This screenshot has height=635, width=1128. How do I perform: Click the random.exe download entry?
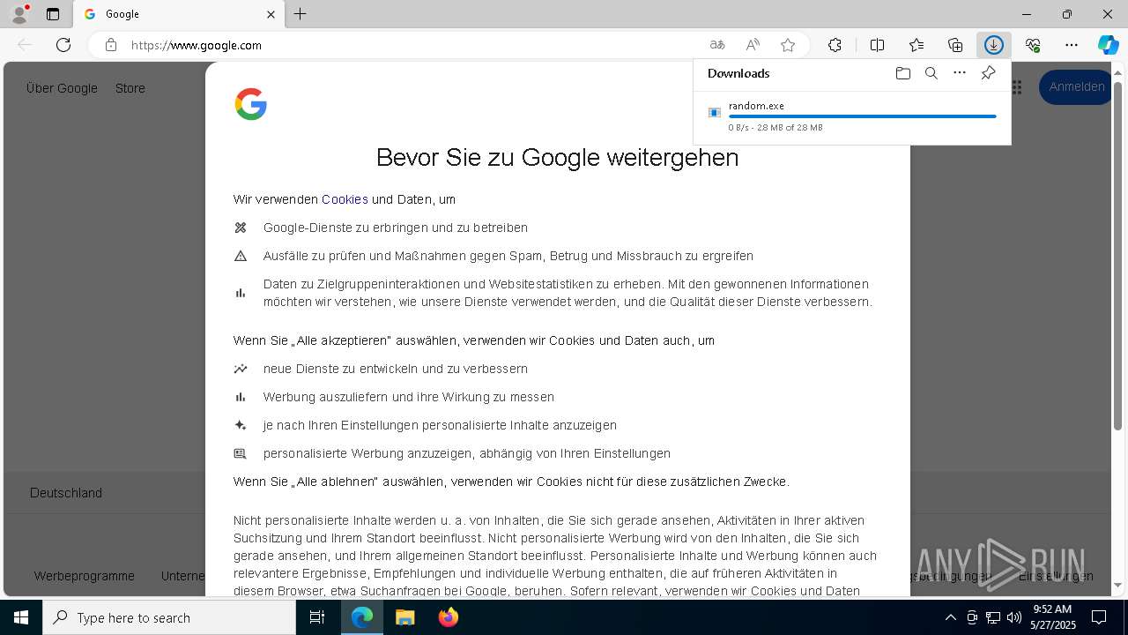tap(852, 116)
